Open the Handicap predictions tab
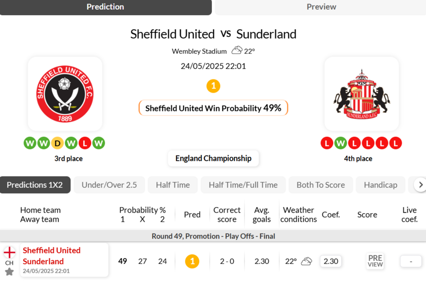The image size is (426, 281). pyautogui.click(x=380, y=185)
